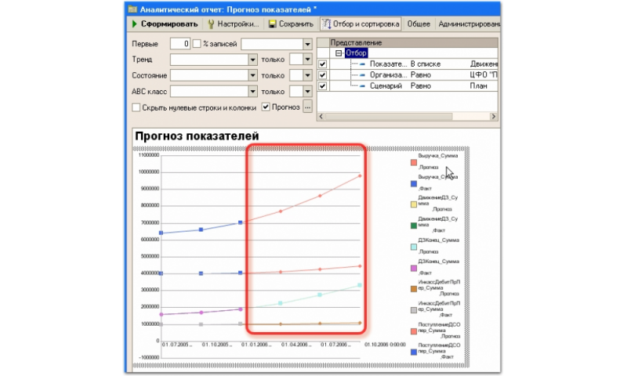Switch to the Общее tab
The width and height of the screenshot is (627, 376).
point(419,24)
